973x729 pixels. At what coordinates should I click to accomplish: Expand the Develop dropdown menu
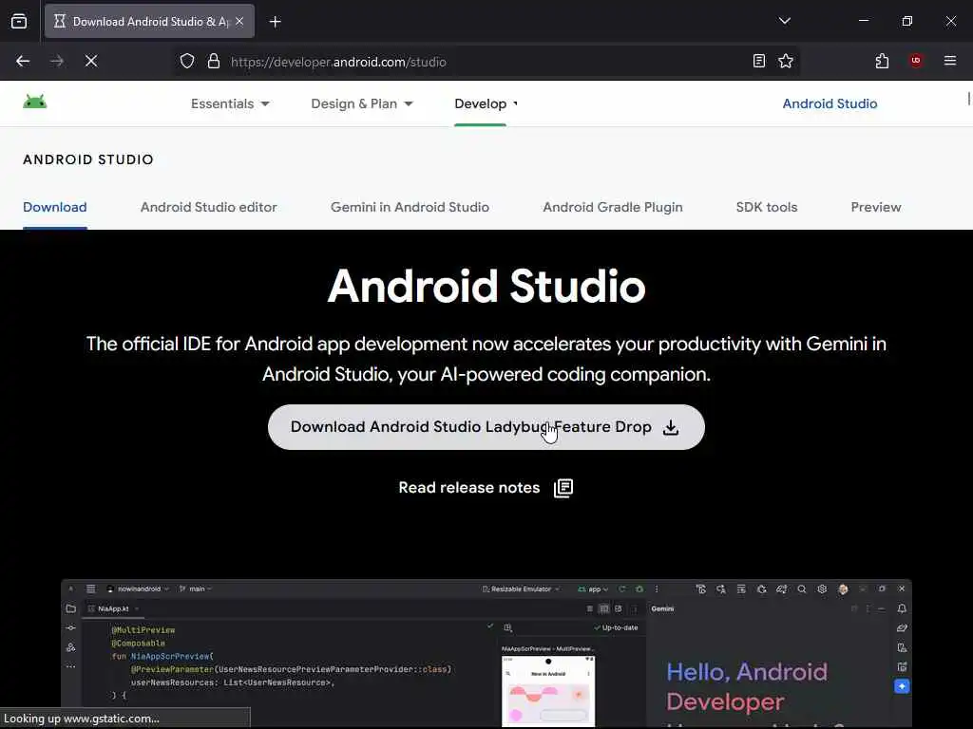[486, 103]
